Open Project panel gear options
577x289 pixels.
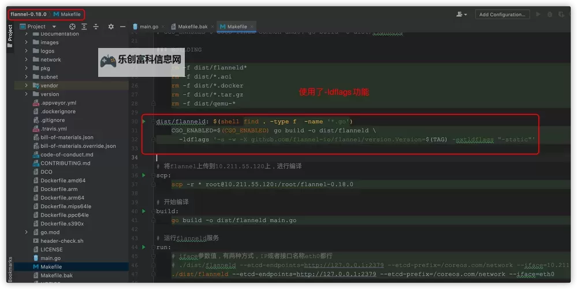pos(111,27)
